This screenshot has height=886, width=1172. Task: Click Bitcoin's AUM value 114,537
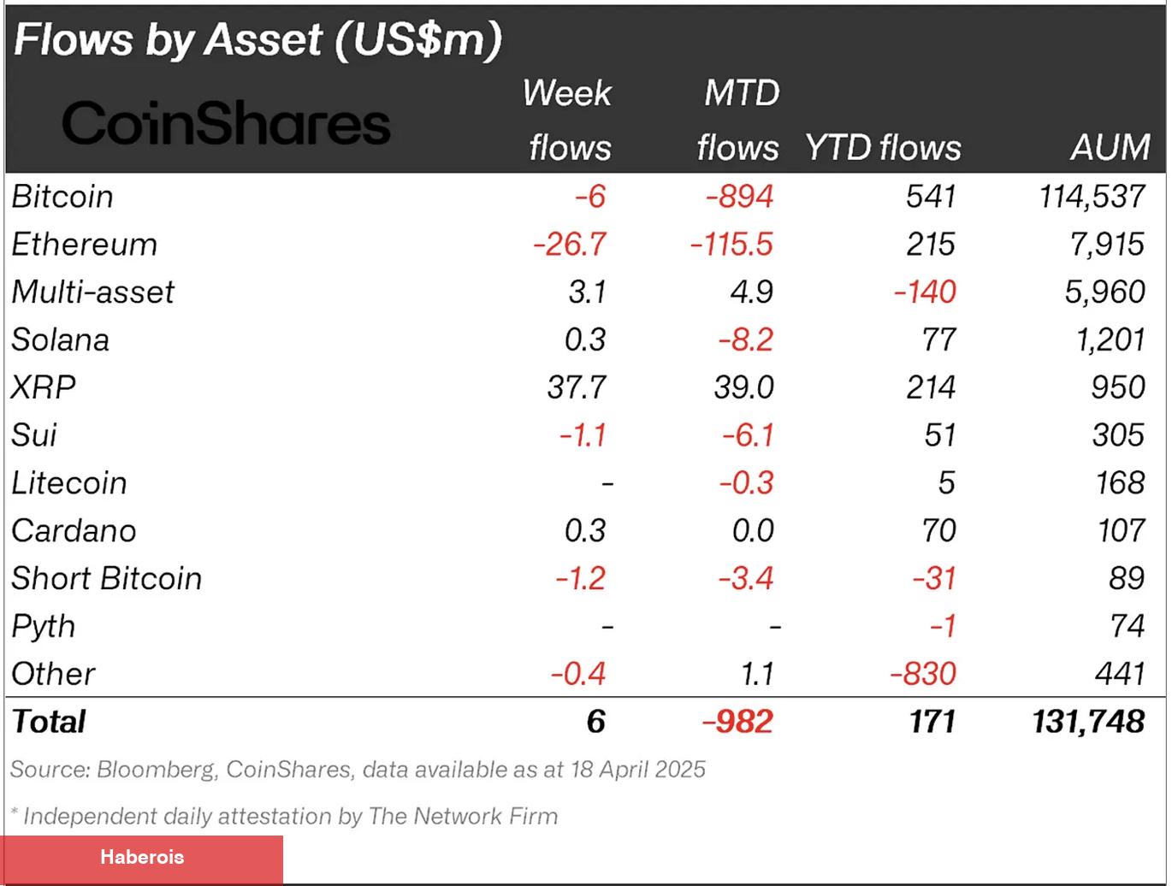1092,197
